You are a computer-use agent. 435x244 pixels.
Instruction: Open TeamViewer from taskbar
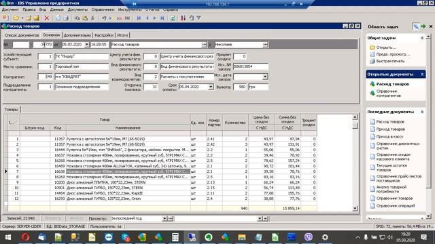[109, 237]
